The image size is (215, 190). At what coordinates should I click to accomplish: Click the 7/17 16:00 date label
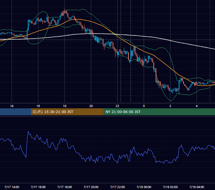[x=38, y=187]
